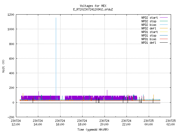Click the 'NPD2 defl' legend label
This screenshot has width=176, height=132.
click(x=149, y=28)
